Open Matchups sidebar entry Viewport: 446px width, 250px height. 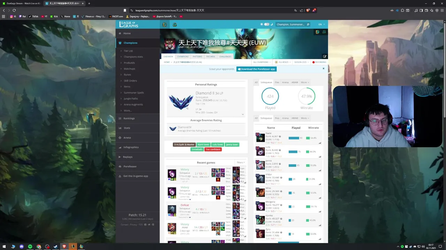pos(129,69)
